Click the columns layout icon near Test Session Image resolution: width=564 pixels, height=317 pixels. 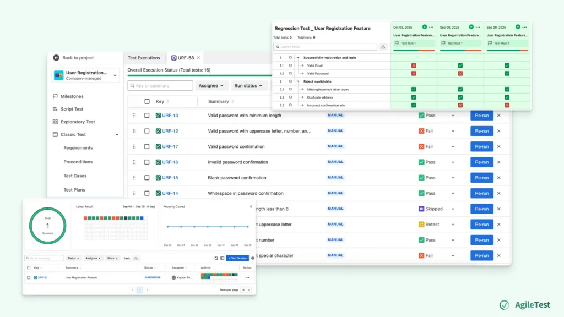(222, 258)
